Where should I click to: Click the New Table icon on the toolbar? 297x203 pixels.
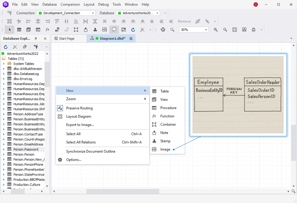tap(19, 30)
